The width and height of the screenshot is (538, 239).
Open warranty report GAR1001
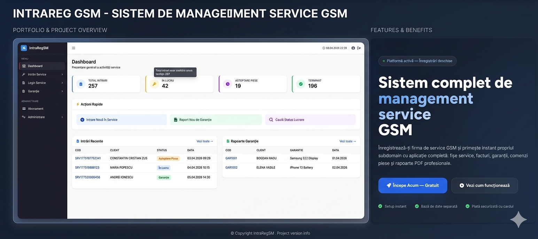tap(231, 158)
